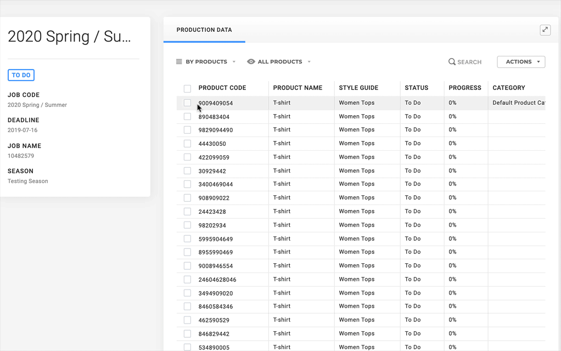Click the Search field label
The width and height of the screenshot is (561, 351).
[x=469, y=62]
